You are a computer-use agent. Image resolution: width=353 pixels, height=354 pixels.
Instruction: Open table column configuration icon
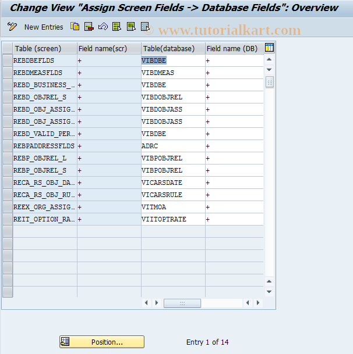coord(269,48)
